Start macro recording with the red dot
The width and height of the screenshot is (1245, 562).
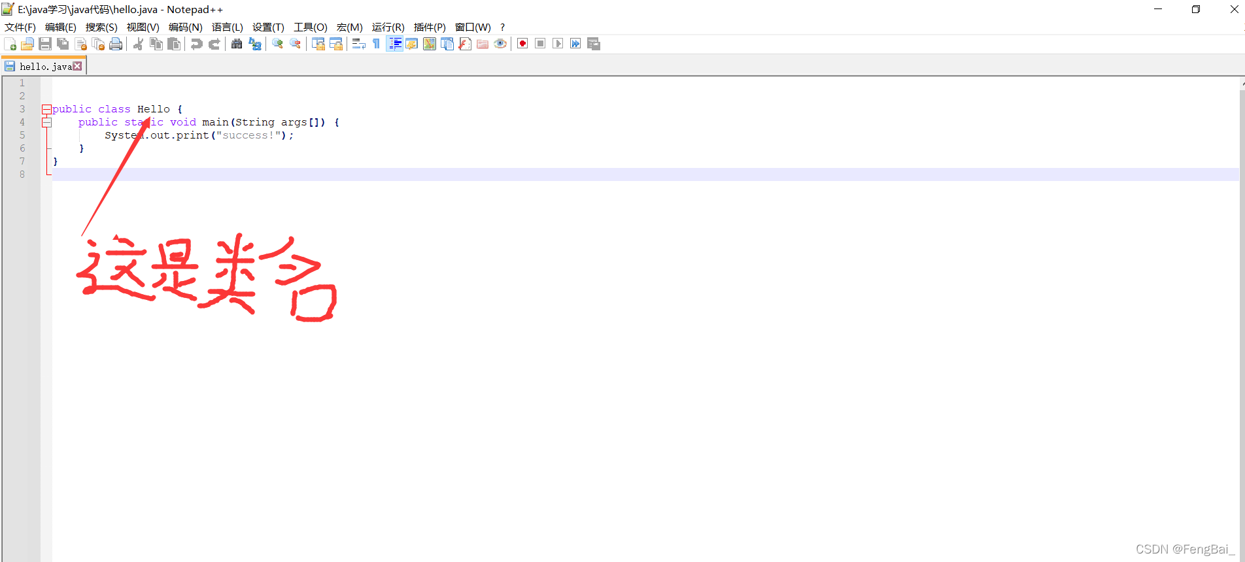(522, 44)
